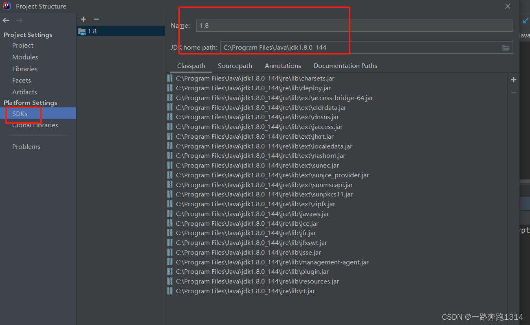This screenshot has height=325, width=530.
Task: Add a classpath entry using the plus beside the jar list
Action: (x=514, y=80)
